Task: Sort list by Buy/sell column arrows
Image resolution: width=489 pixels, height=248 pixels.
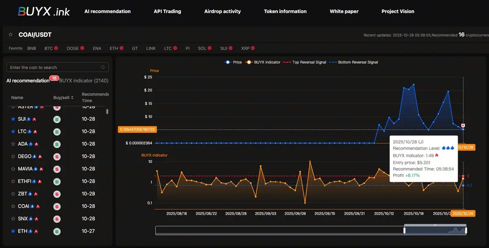Action: pyautogui.click(x=72, y=98)
